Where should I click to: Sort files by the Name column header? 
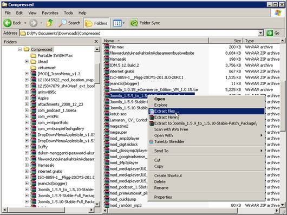point(155,41)
